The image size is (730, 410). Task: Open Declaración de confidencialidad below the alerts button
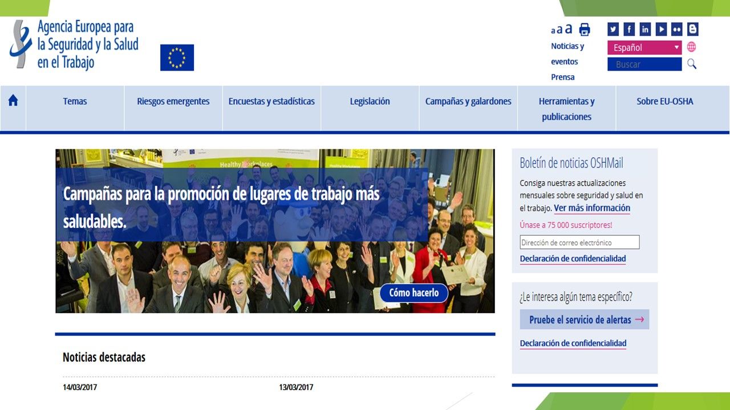573,343
